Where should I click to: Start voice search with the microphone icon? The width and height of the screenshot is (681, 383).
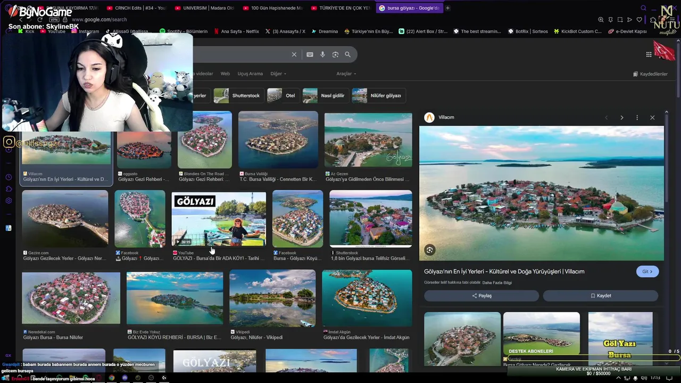322,54
